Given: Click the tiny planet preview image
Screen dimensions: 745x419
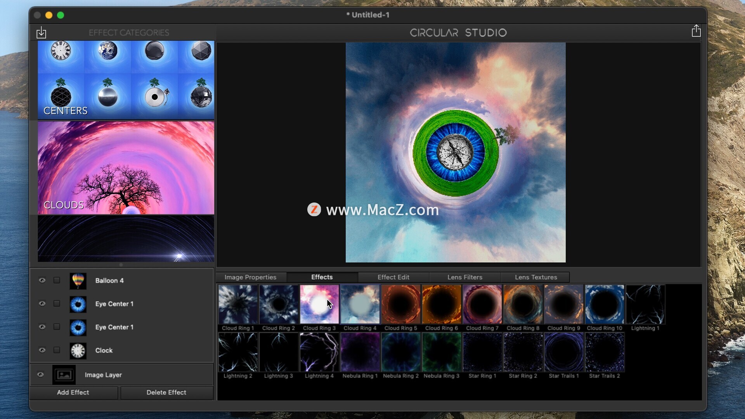Looking at the screenshot, I should coord(456,152).
